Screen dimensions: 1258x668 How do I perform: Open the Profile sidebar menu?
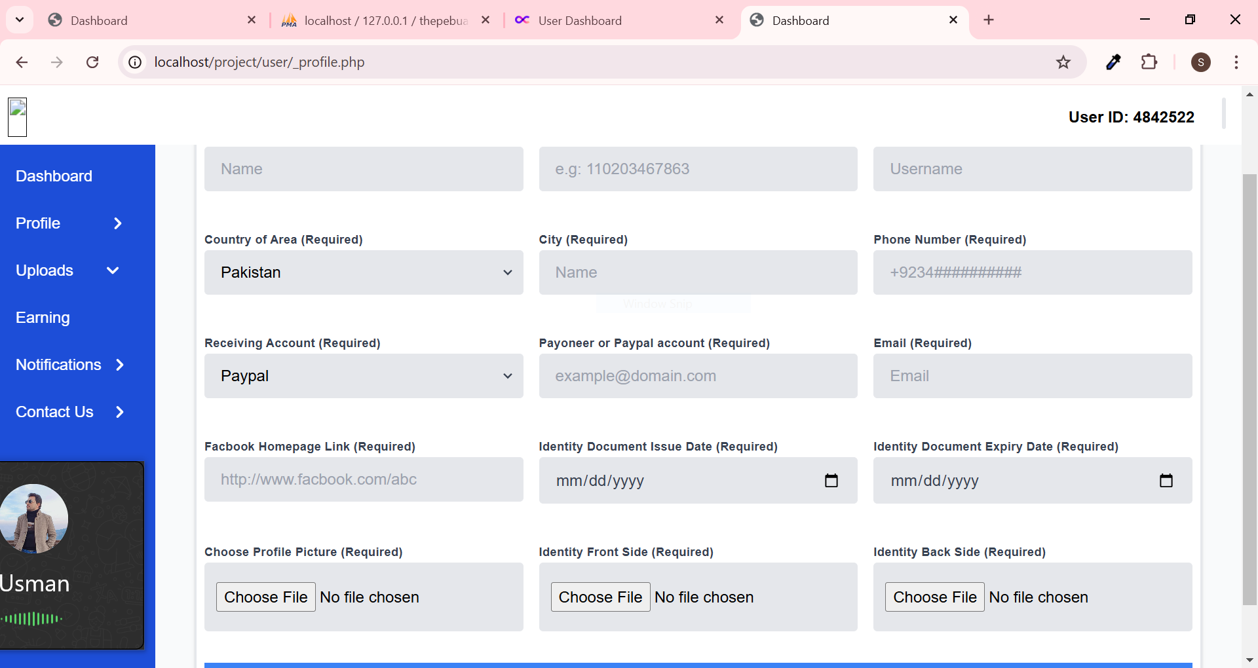pyautogui.click(x=38, y=223)
